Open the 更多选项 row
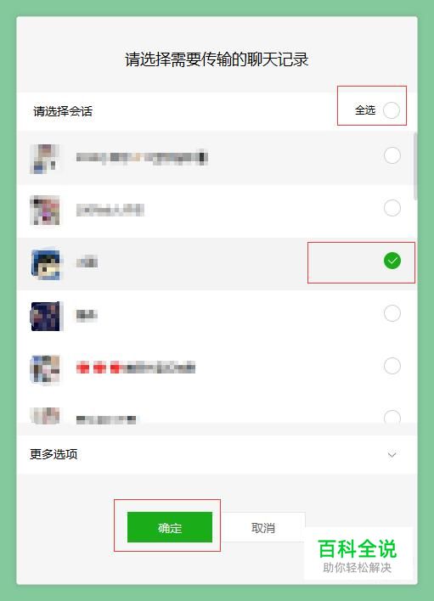 pyautogui.click(x=217, y=455)
